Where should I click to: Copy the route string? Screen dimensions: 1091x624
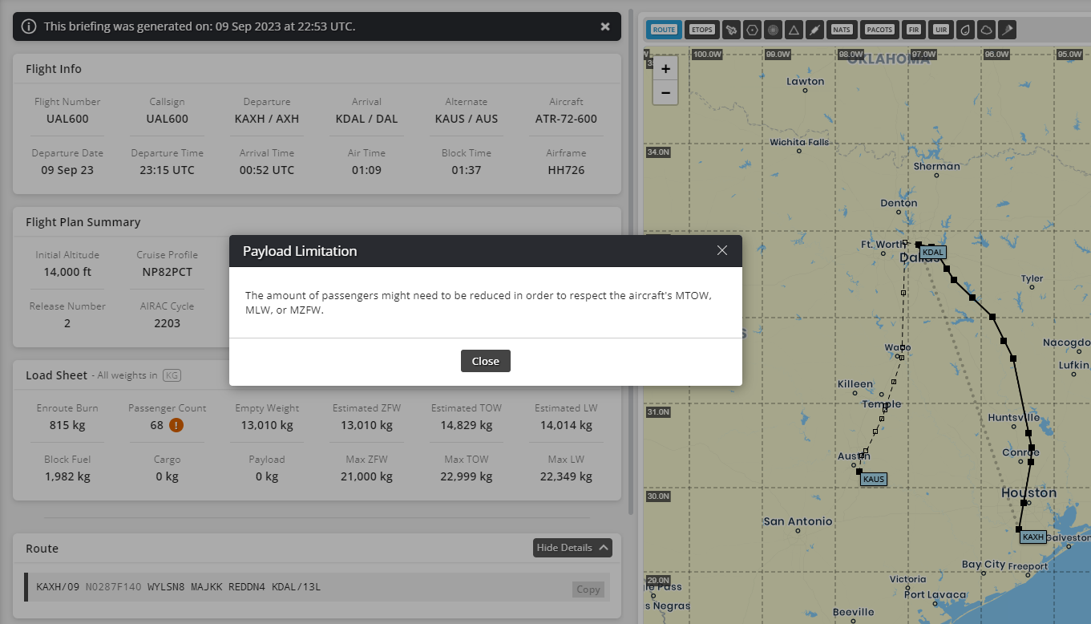(588, 590)
